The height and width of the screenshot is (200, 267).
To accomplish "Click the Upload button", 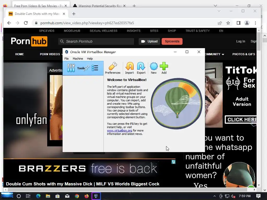I will [149, 41].
